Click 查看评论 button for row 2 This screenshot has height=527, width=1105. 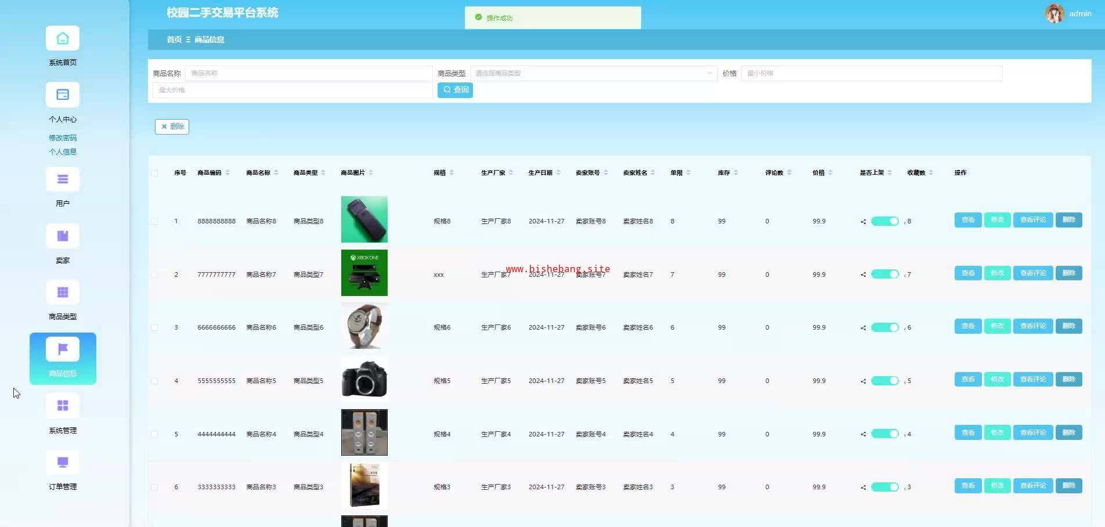[x=1032, y=273]
